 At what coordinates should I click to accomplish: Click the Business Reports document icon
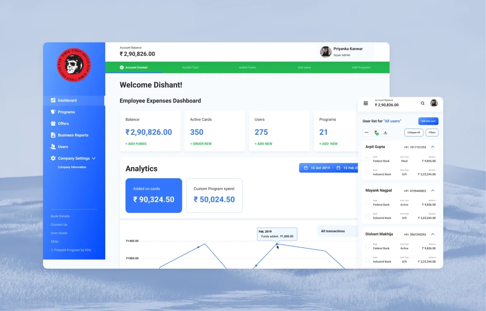tap(53, 135)
